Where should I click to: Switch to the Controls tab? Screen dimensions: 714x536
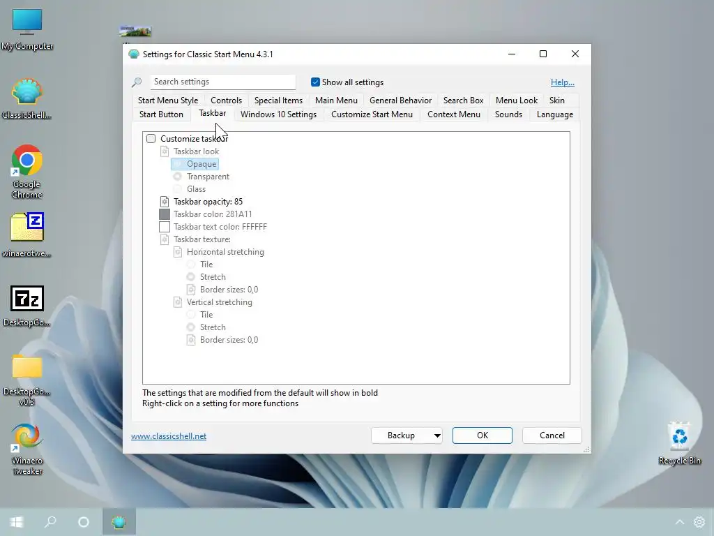(227, 100)
